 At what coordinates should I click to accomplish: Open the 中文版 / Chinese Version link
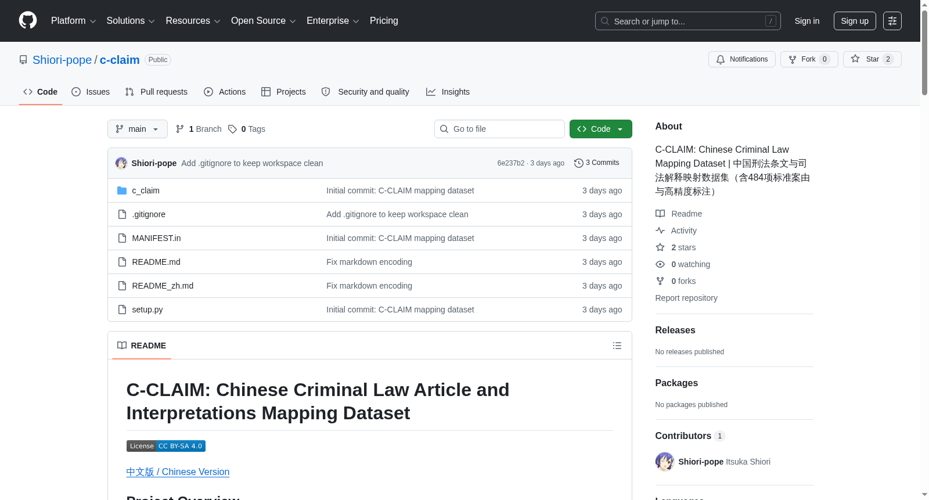178,472
